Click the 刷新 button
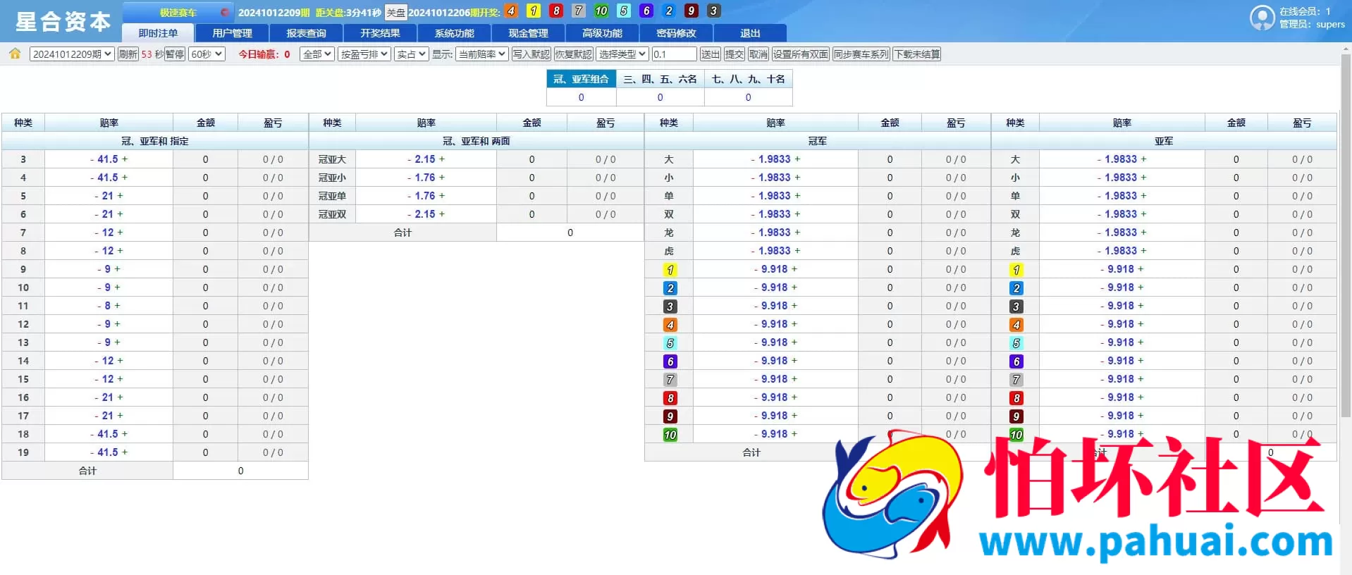 [x=128, y=54]
